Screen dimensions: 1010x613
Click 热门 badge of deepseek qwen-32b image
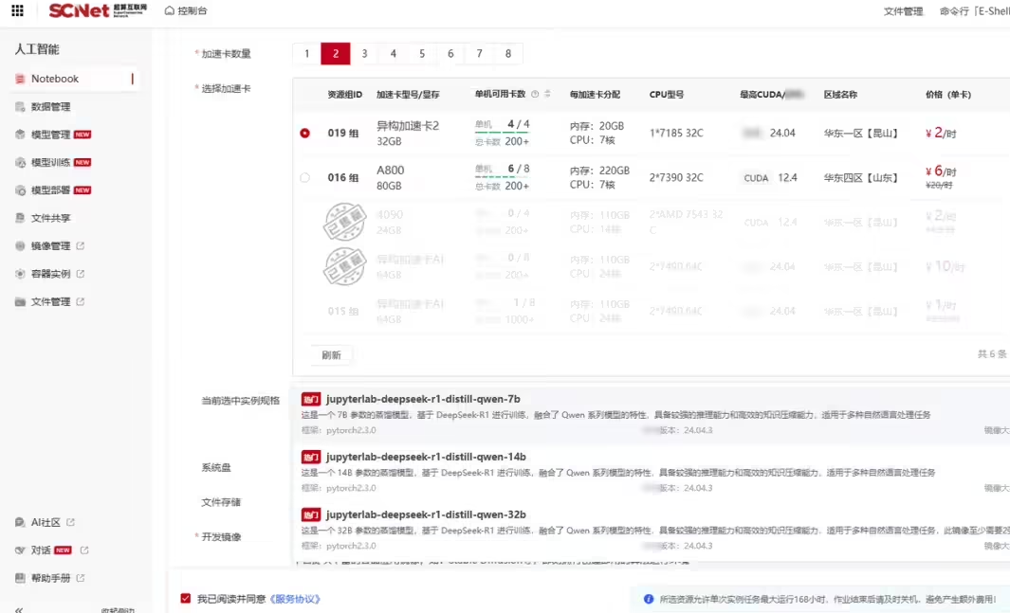pos(311,515)
